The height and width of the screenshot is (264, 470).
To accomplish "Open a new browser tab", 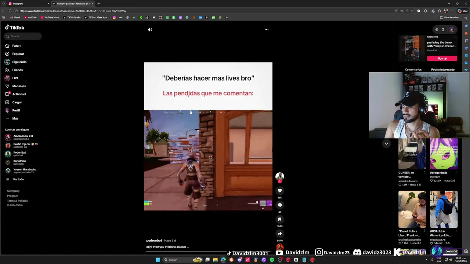I will (99, 4).
